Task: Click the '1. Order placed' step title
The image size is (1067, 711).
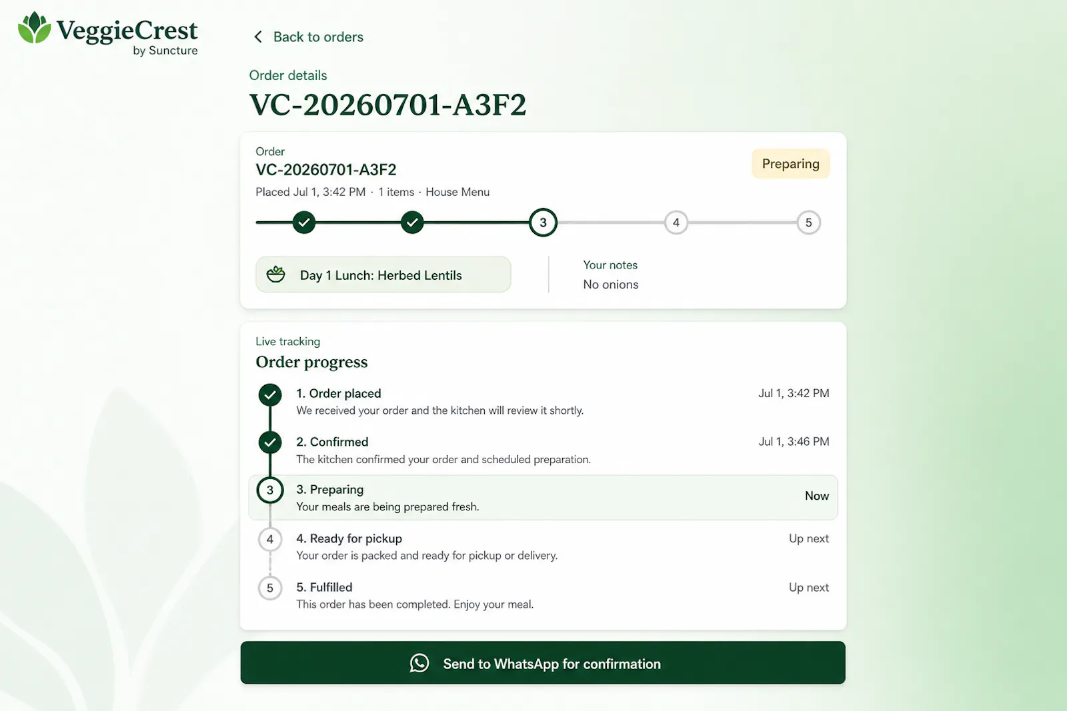Action: pos(339,393)
